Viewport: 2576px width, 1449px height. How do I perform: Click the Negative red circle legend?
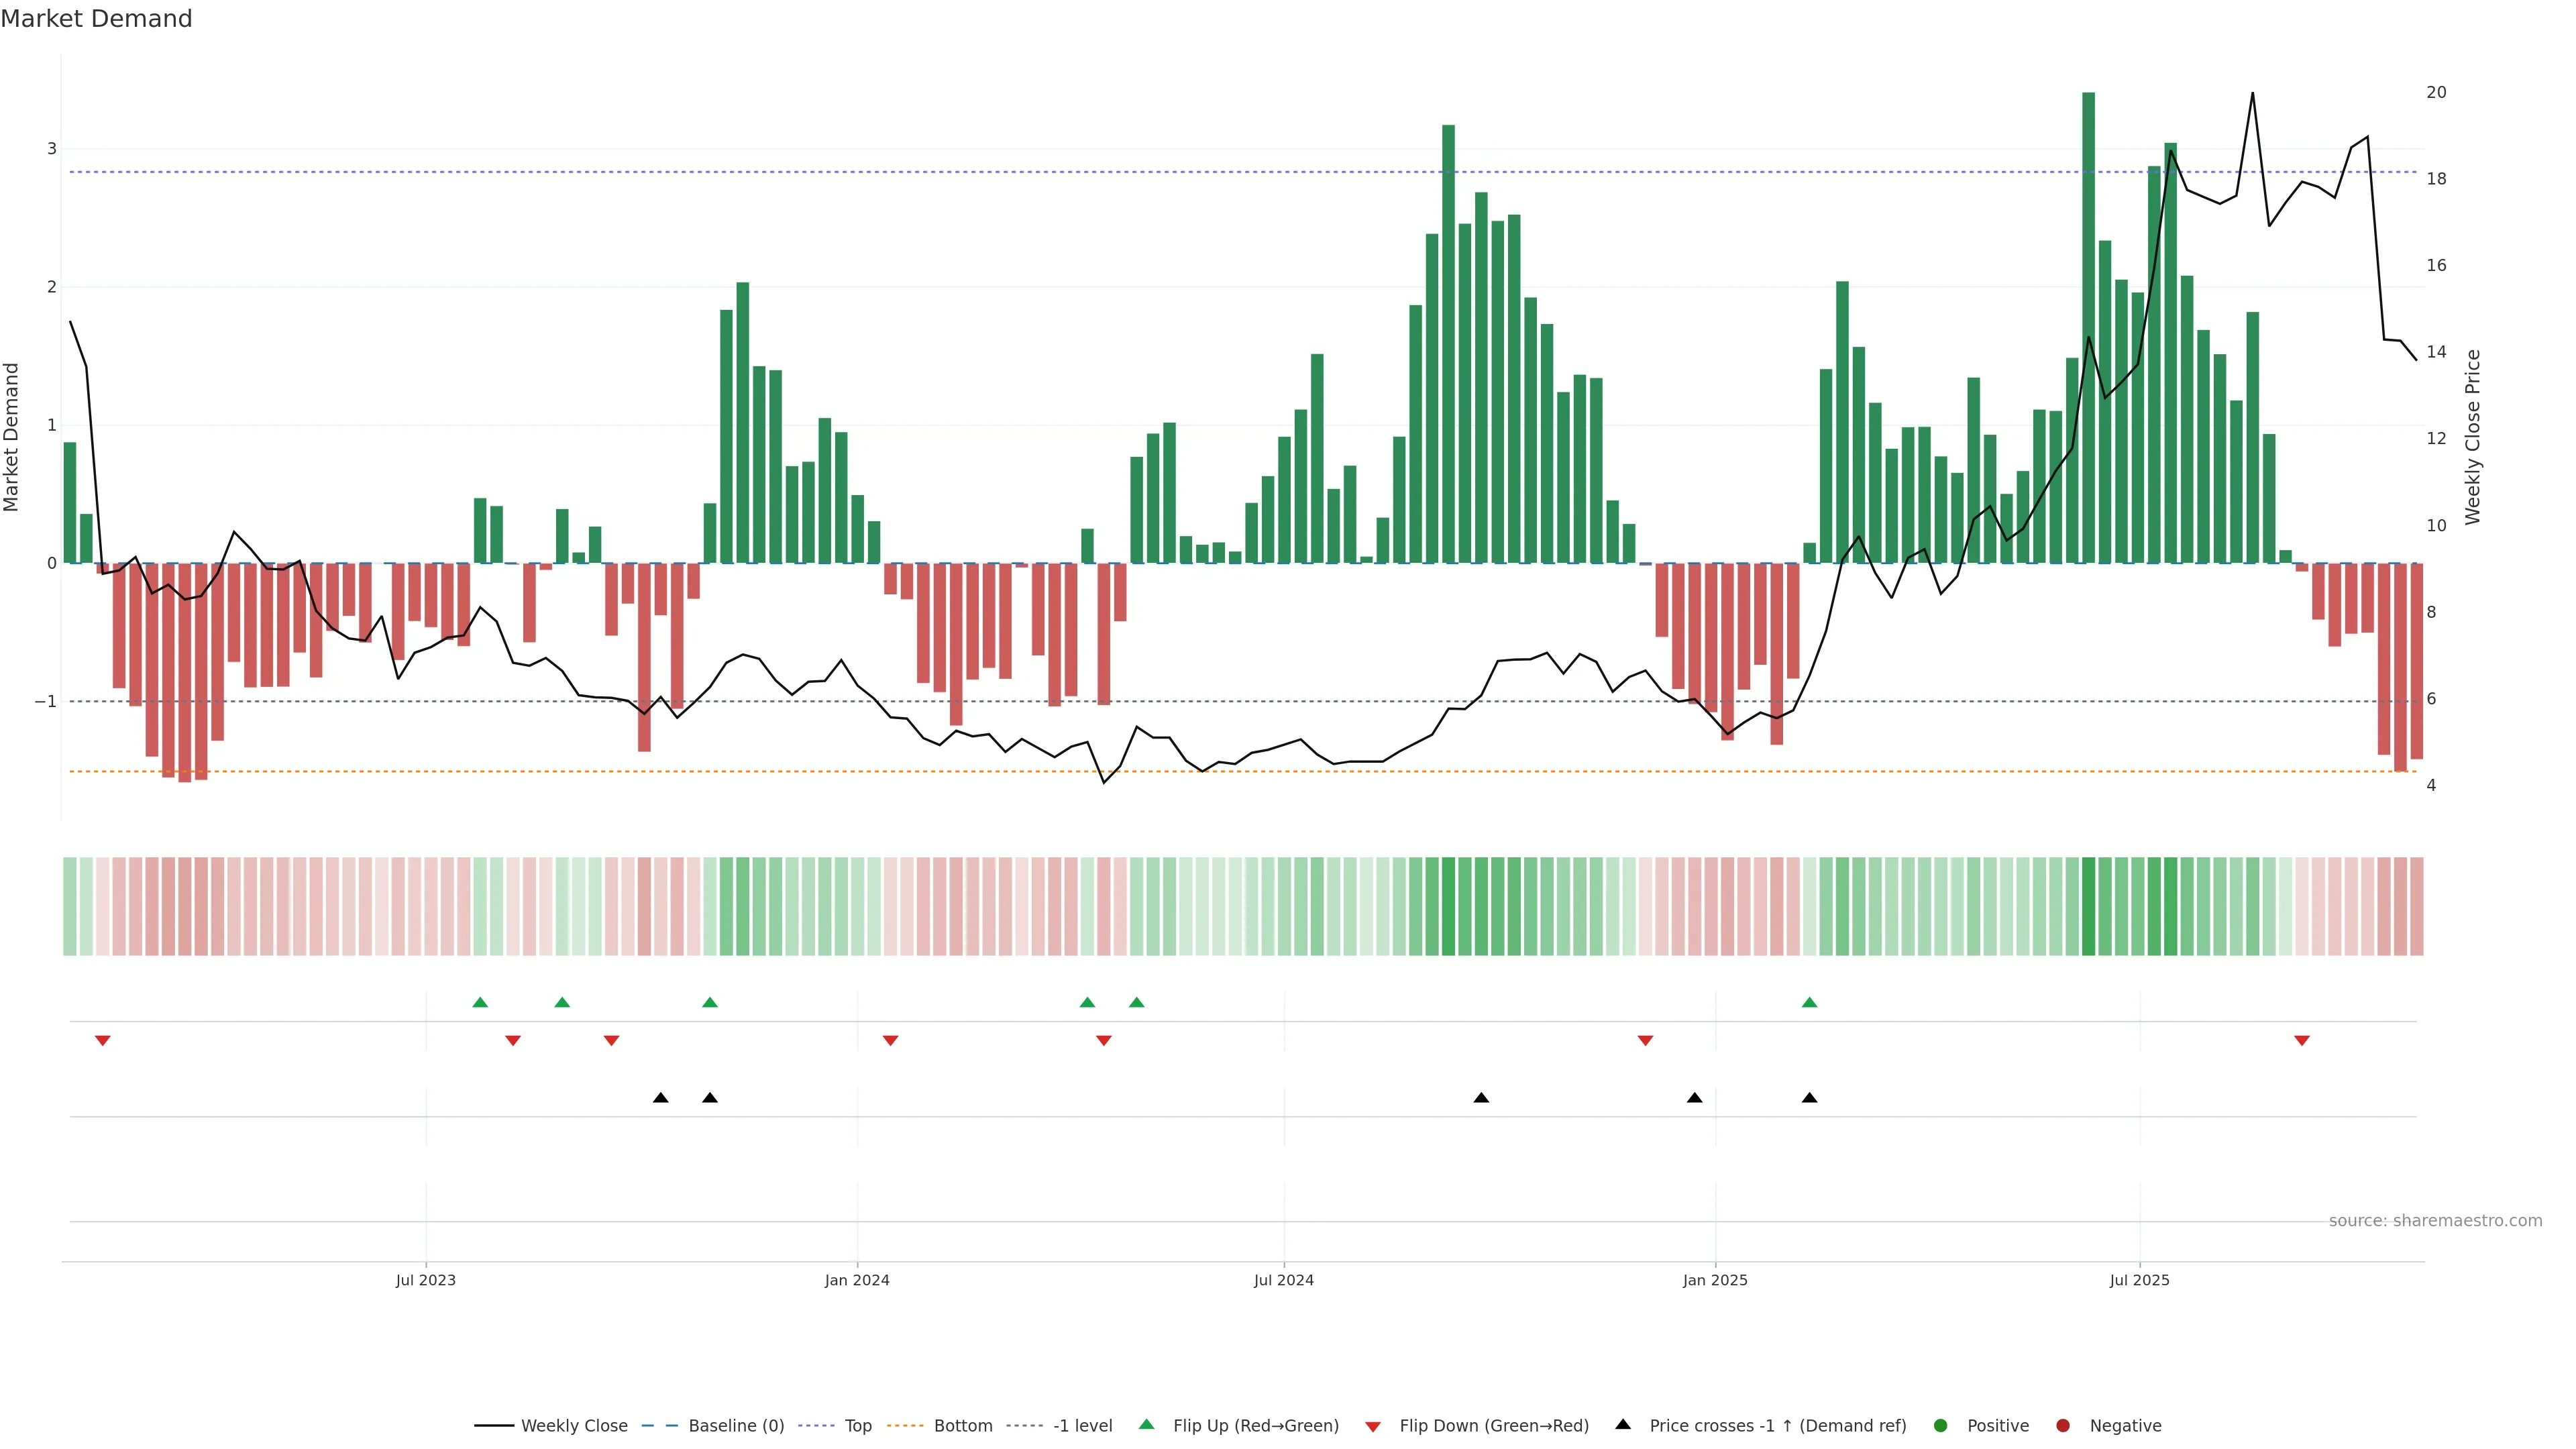(2063, 1426)
